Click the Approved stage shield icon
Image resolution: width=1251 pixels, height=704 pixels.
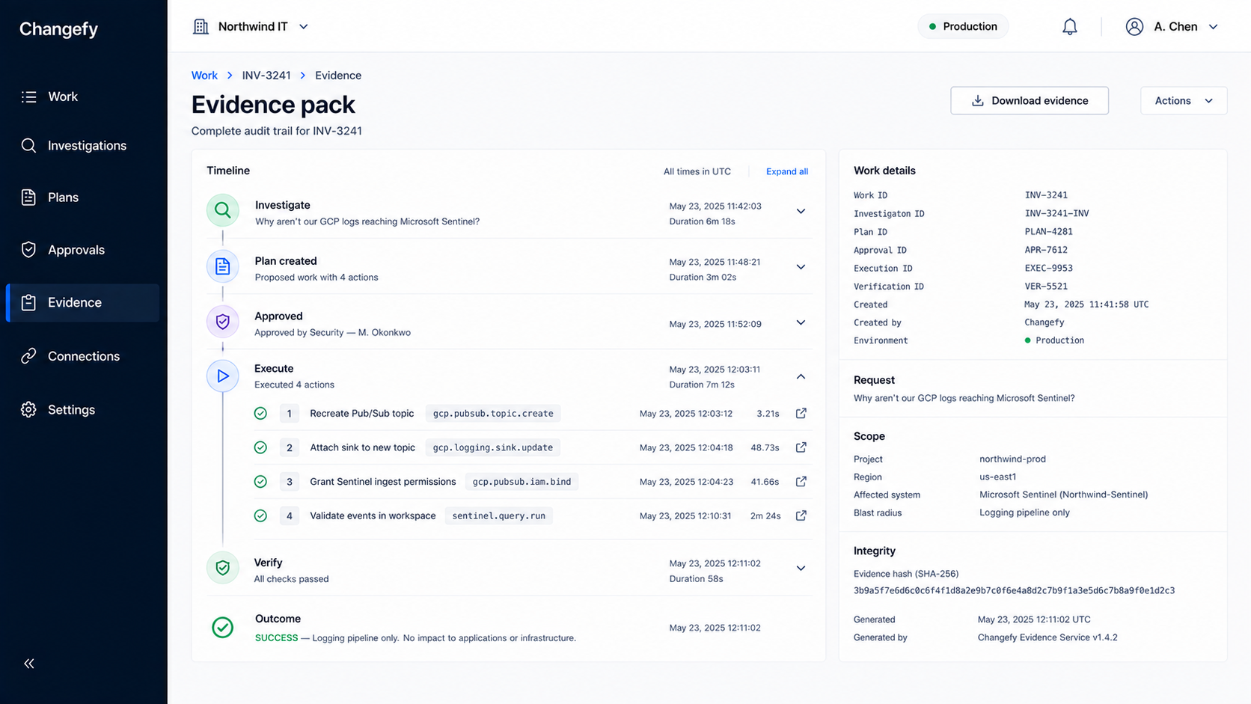click(223, 322)
